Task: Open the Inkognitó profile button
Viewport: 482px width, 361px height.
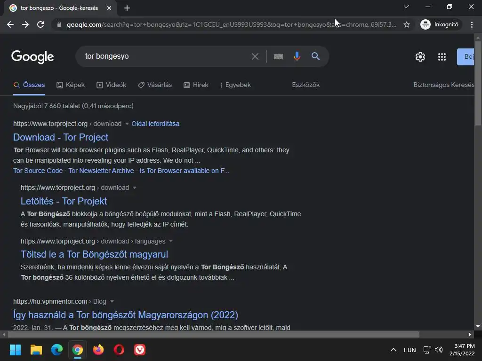Action: point(440,24)
